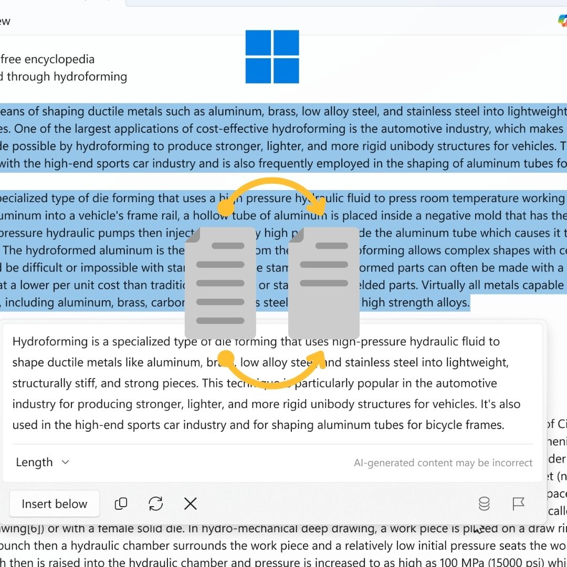Click the chevron next to Length

(66, 463)
